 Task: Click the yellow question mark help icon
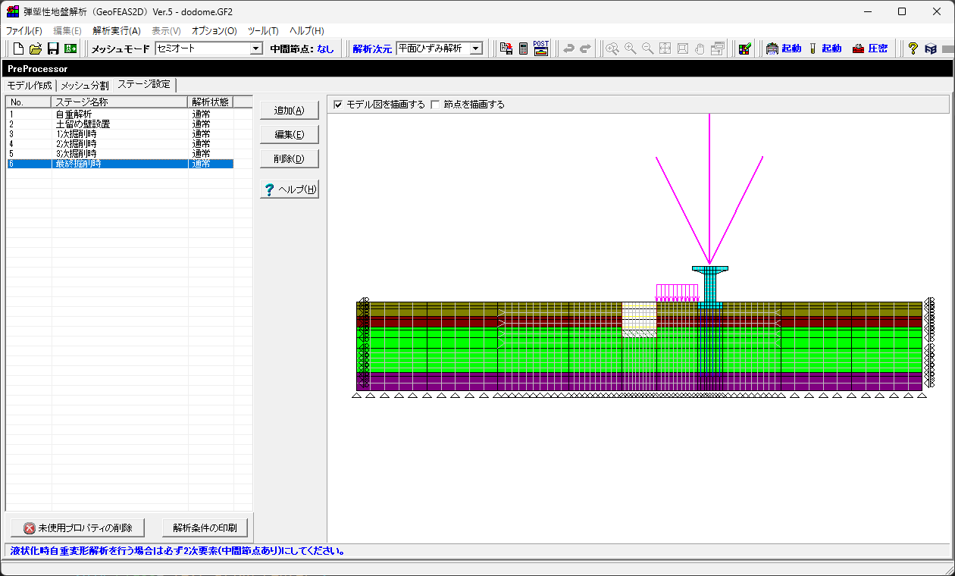tap(913, 49)
